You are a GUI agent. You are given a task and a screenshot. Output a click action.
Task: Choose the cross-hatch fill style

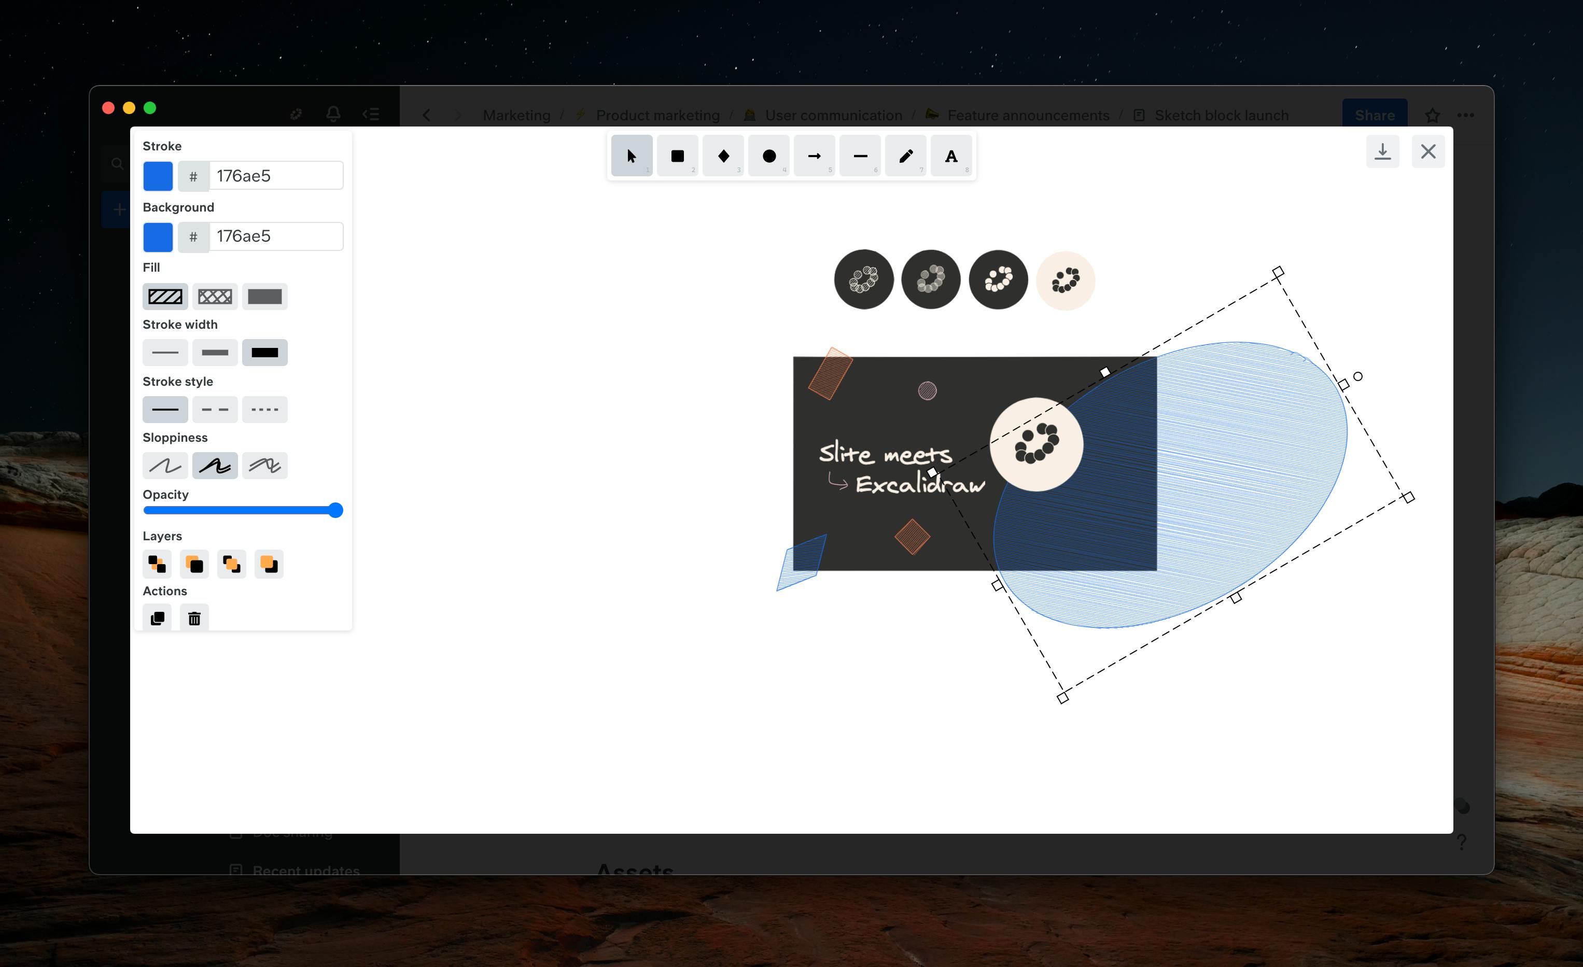pyautogui.click(x=215, y=296)
